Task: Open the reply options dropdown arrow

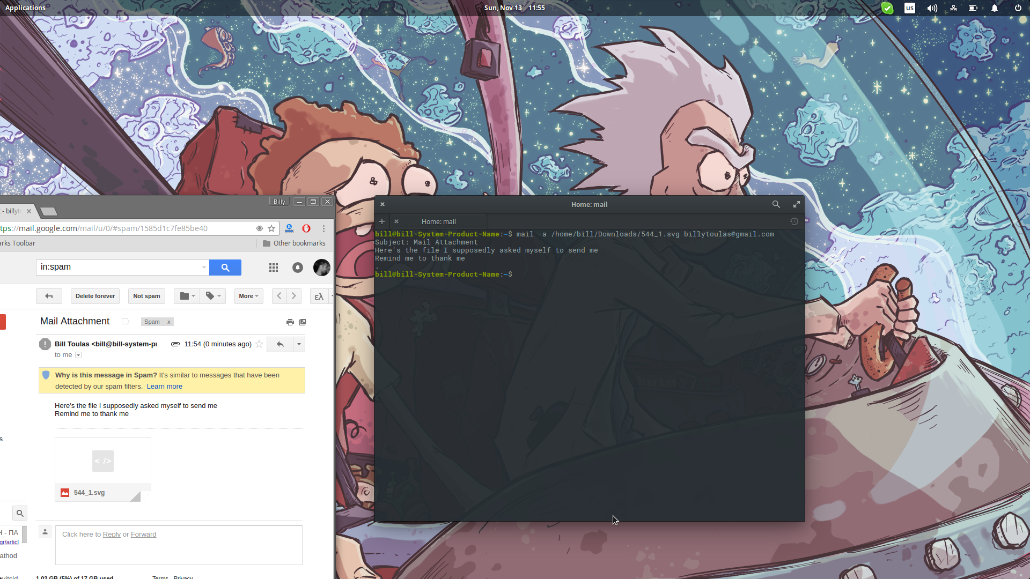Action: click(299, 344)
